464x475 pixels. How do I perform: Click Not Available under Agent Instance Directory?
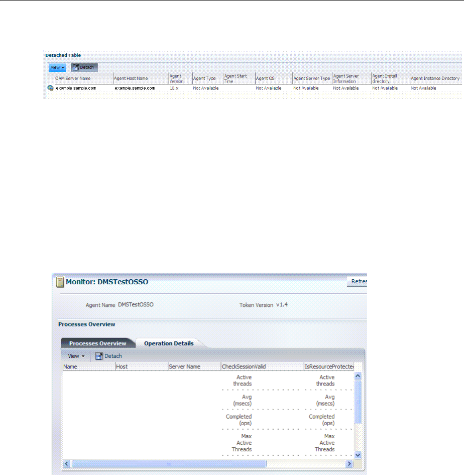(423, 88)
